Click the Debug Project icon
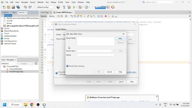Viewport: 192px width, 108px height. pos(80,7)
